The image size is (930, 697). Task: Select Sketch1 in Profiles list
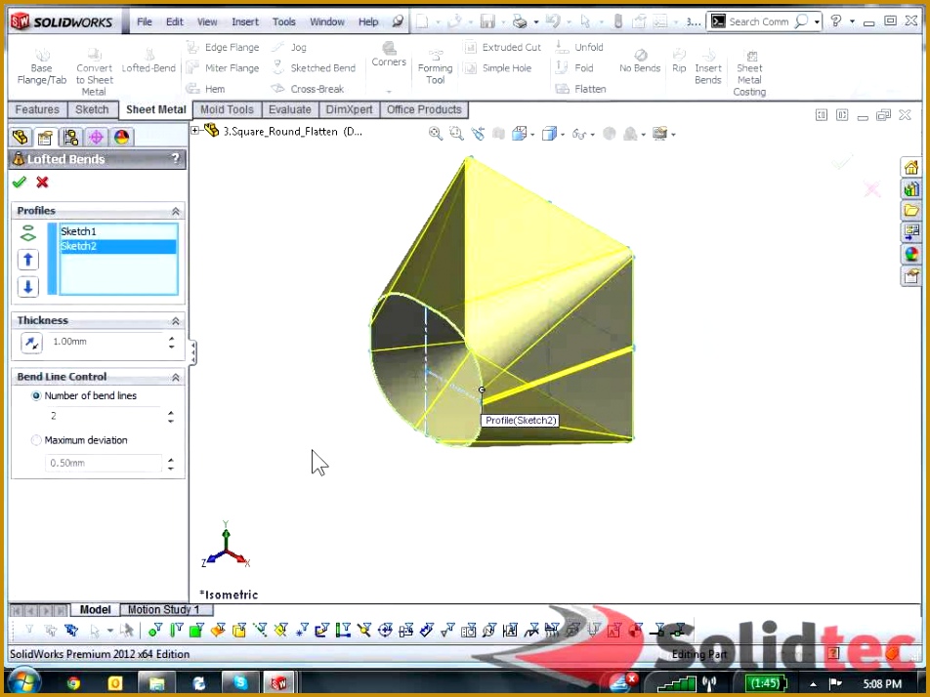[118, 231]
